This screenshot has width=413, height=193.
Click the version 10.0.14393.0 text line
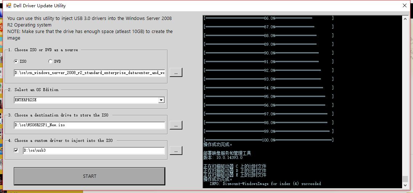point(223,158)
